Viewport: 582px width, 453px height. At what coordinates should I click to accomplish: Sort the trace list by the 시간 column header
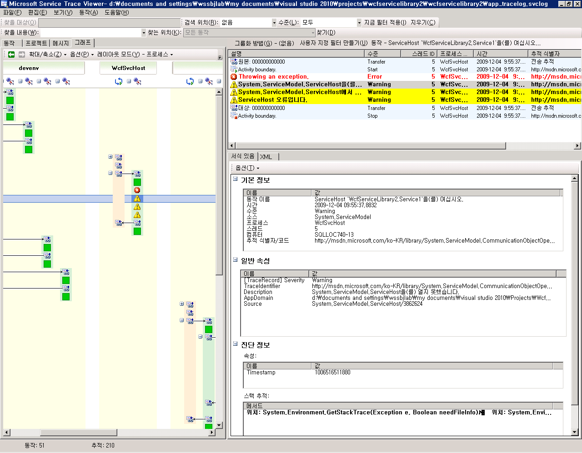pos(501,54)
